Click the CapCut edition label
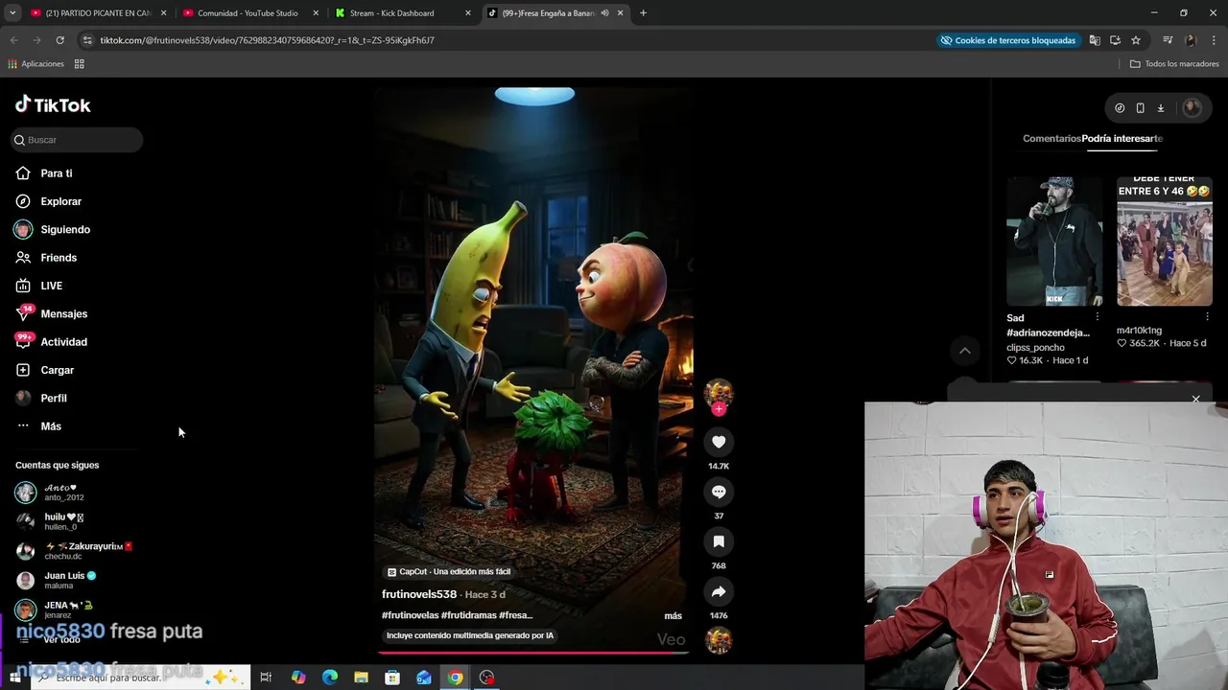 tap(449, 572)
